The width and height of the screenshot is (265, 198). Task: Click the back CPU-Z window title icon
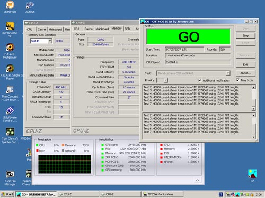tap(26, 23)
